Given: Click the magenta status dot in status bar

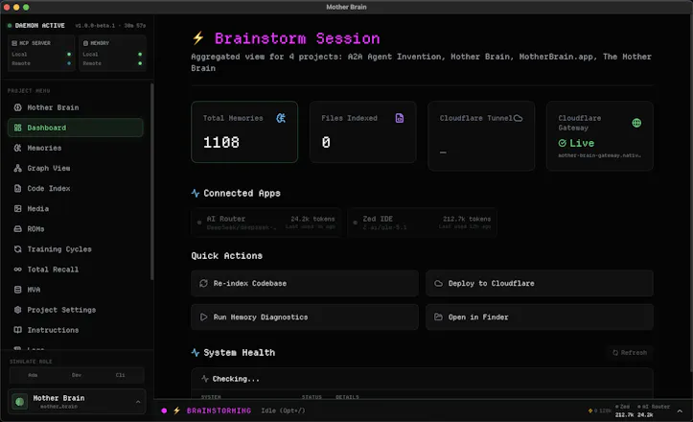Looking at the screenshot, I should tap(164, 410).
